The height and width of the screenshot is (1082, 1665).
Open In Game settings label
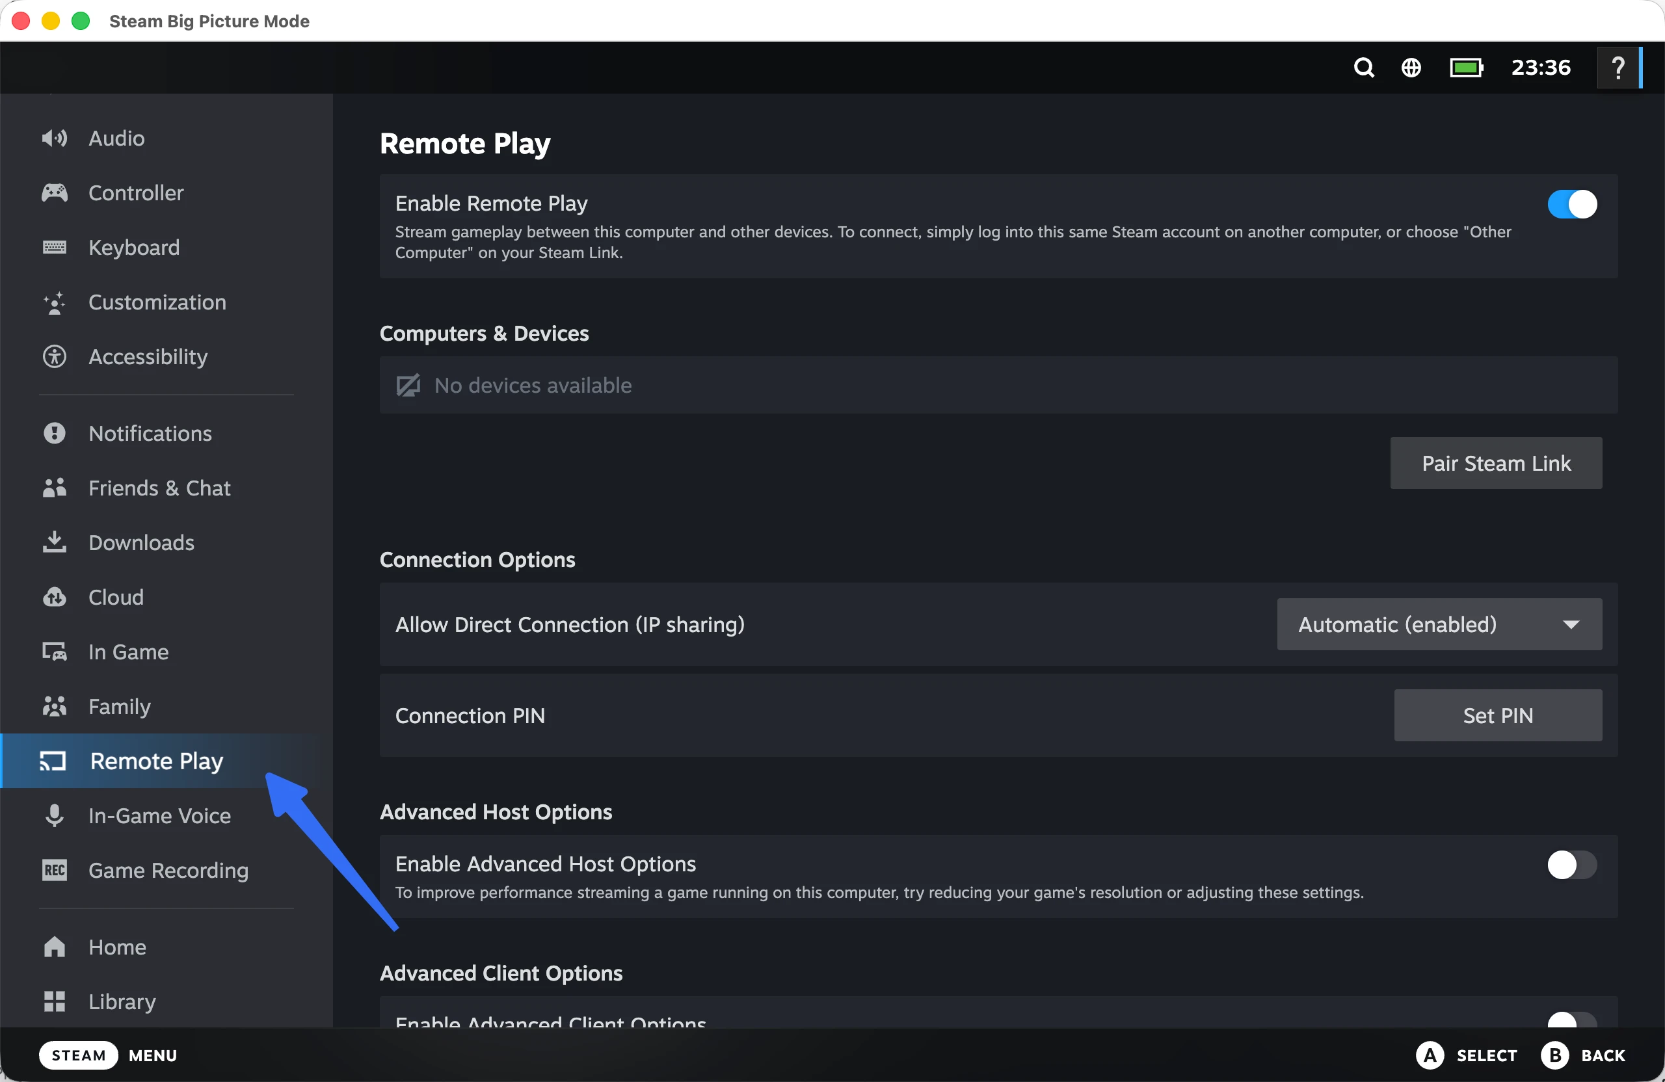tap(128, 652)
